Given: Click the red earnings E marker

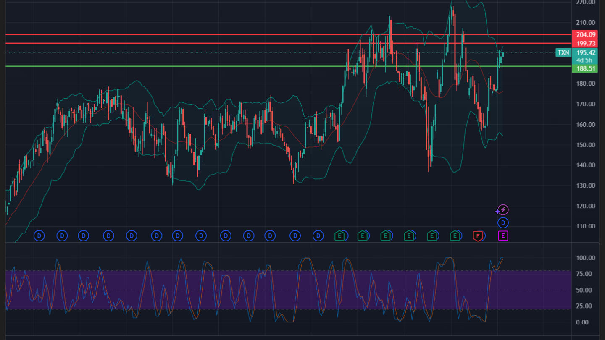Looking at the screenshot, I should (478, 236).
